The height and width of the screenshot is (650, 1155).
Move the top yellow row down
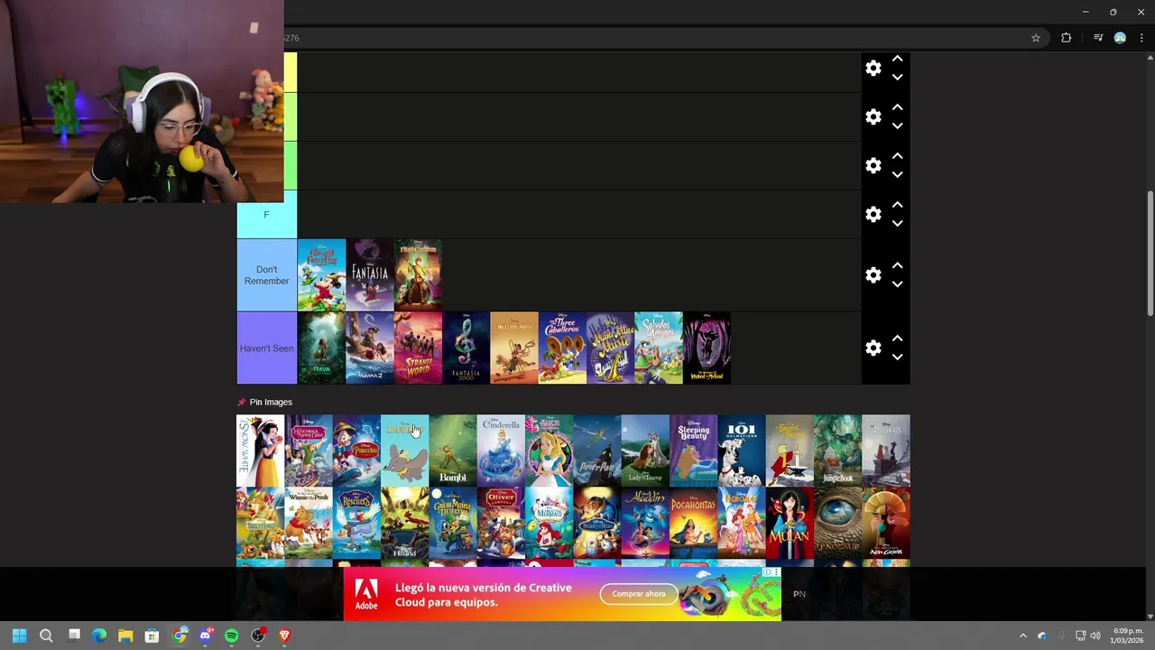897,77
